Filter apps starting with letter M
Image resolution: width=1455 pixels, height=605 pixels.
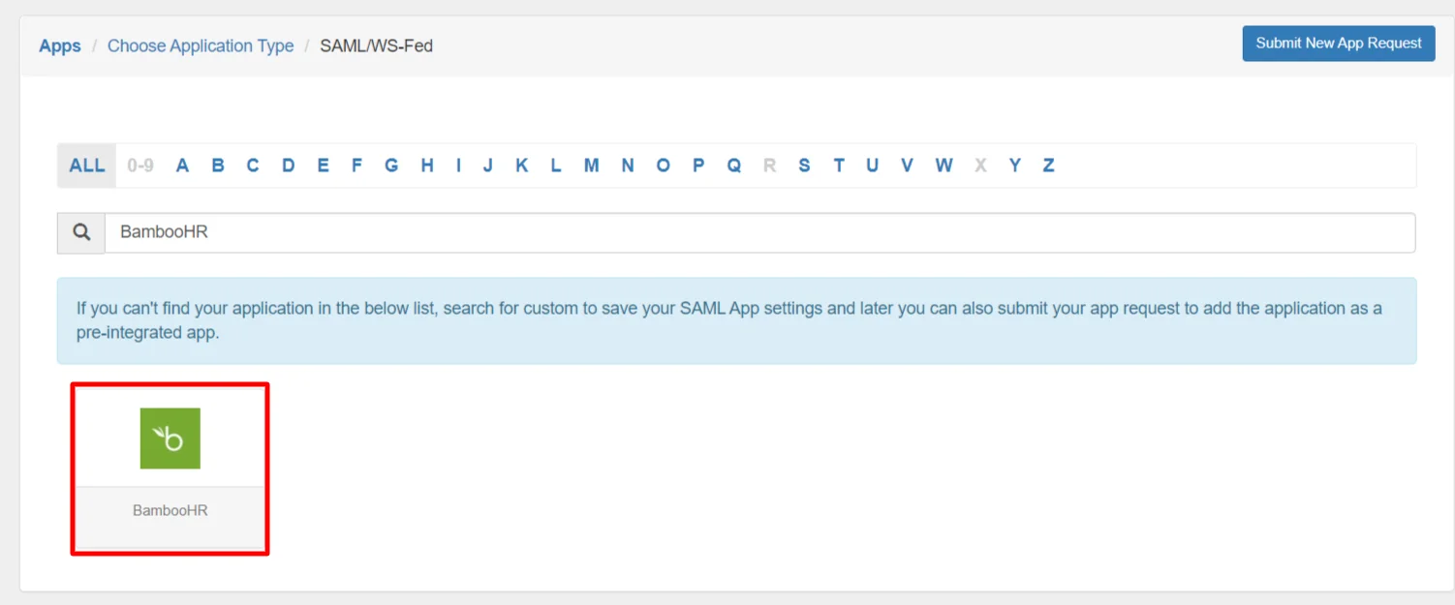coord(591,165)
